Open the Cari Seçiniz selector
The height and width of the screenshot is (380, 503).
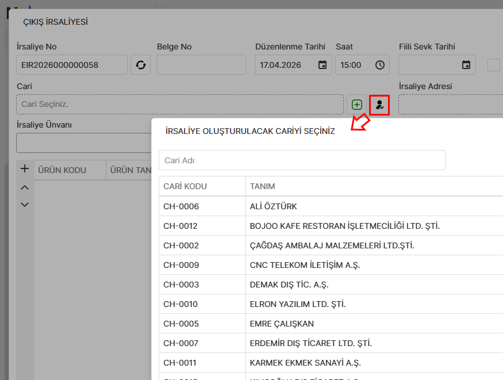point(180,104)
